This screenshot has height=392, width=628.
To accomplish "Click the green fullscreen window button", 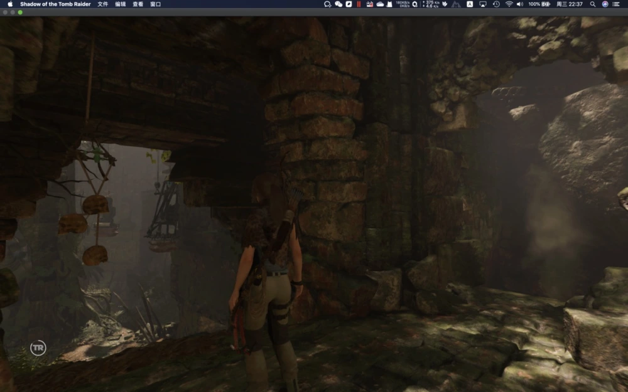I will [x=20, y=13].
